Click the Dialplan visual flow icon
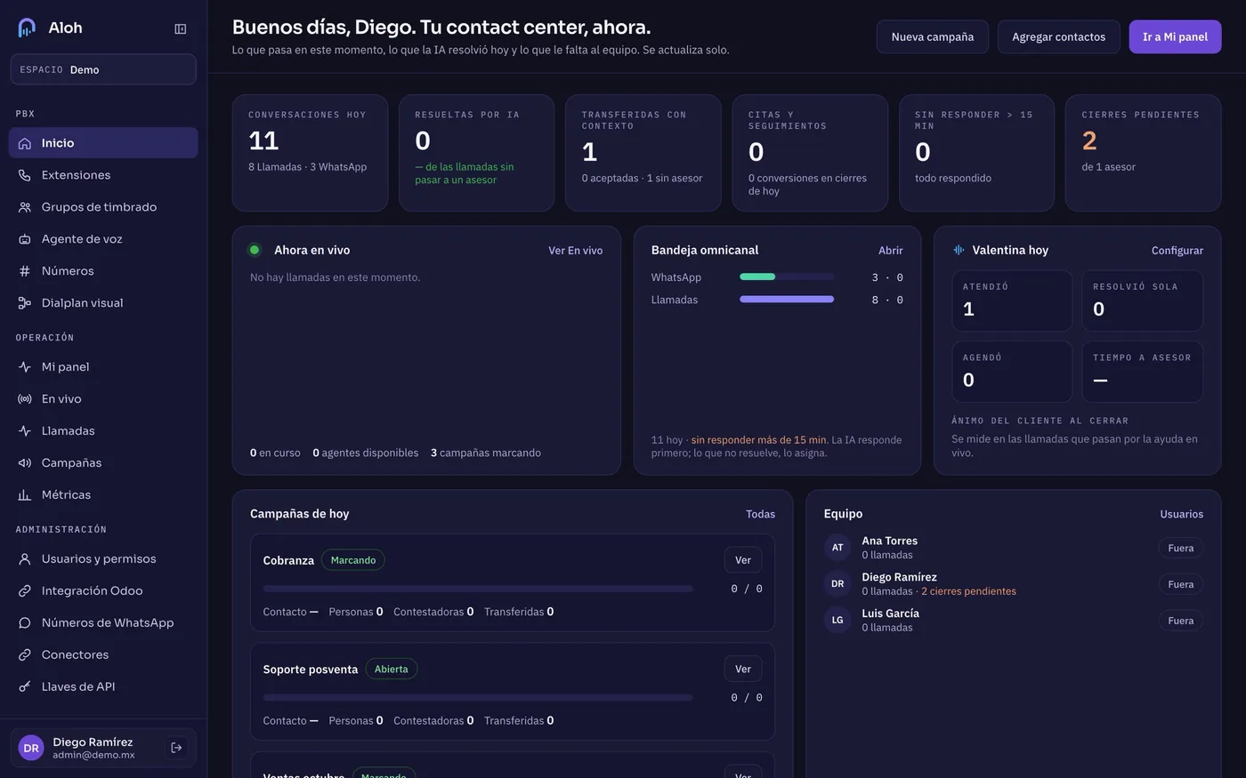The width and height of the screenshot is (1246, 778). [x=25, y=303]
